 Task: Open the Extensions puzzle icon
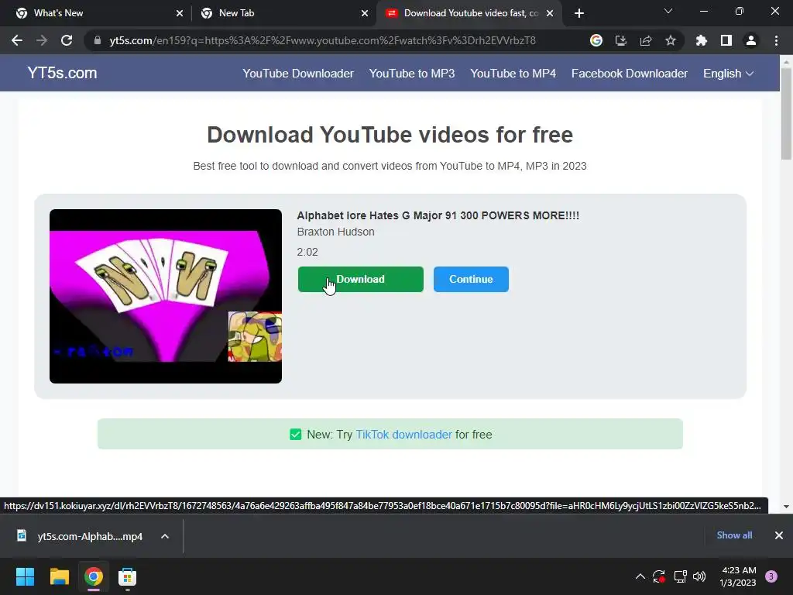point(702,40)
